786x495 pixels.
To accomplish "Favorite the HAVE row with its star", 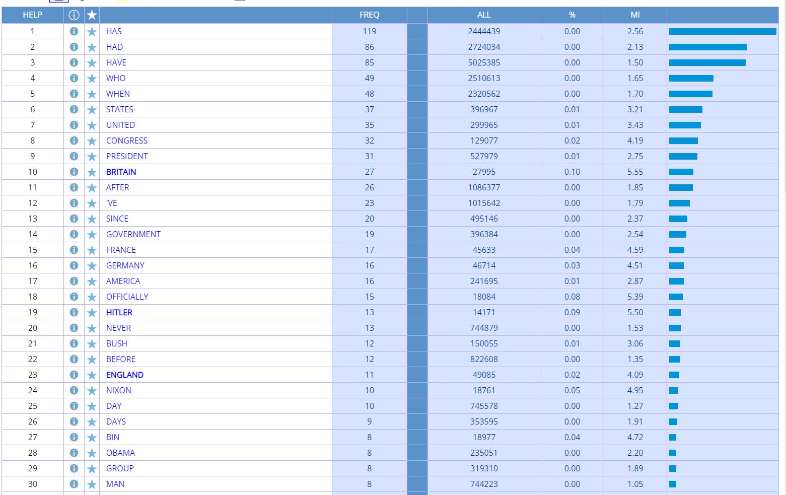I will point(92,63).
